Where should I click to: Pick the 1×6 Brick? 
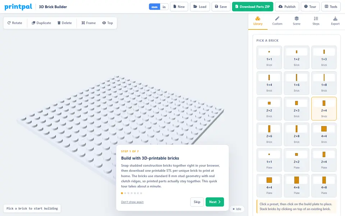(296, 83)
